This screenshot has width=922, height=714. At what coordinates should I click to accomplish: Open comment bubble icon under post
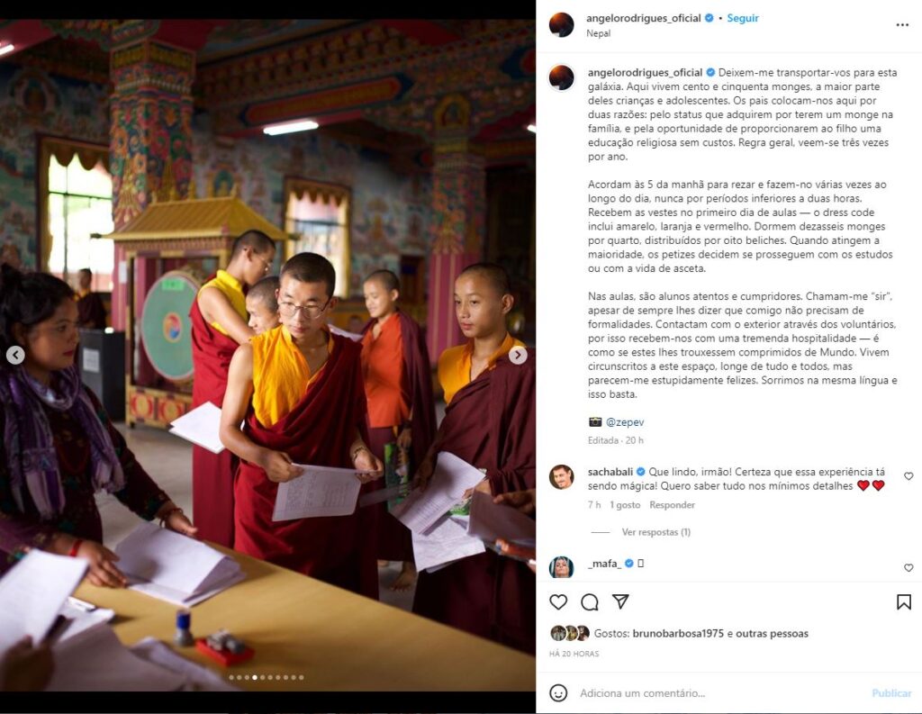click(589, 601)
